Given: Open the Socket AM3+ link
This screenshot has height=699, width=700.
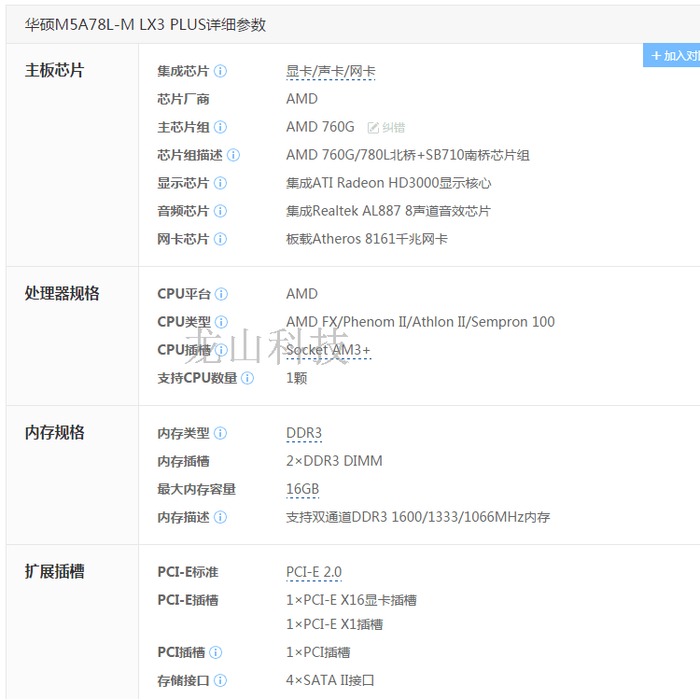Looking at the screenshot, I should tap(329, 350).
